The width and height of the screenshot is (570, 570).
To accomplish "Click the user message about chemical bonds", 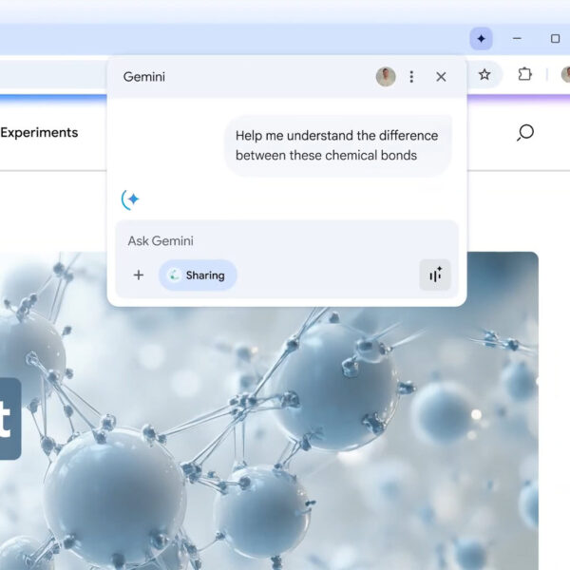I will [338, 145].
